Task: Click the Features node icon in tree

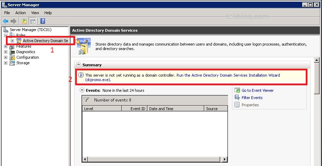Action: [12, 47]
